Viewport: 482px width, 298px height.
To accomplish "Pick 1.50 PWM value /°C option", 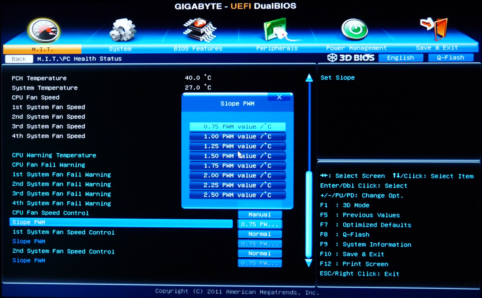I will point(237,156).
